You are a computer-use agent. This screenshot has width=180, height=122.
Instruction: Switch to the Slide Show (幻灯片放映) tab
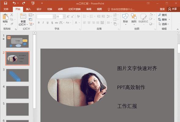click(75, 9)
